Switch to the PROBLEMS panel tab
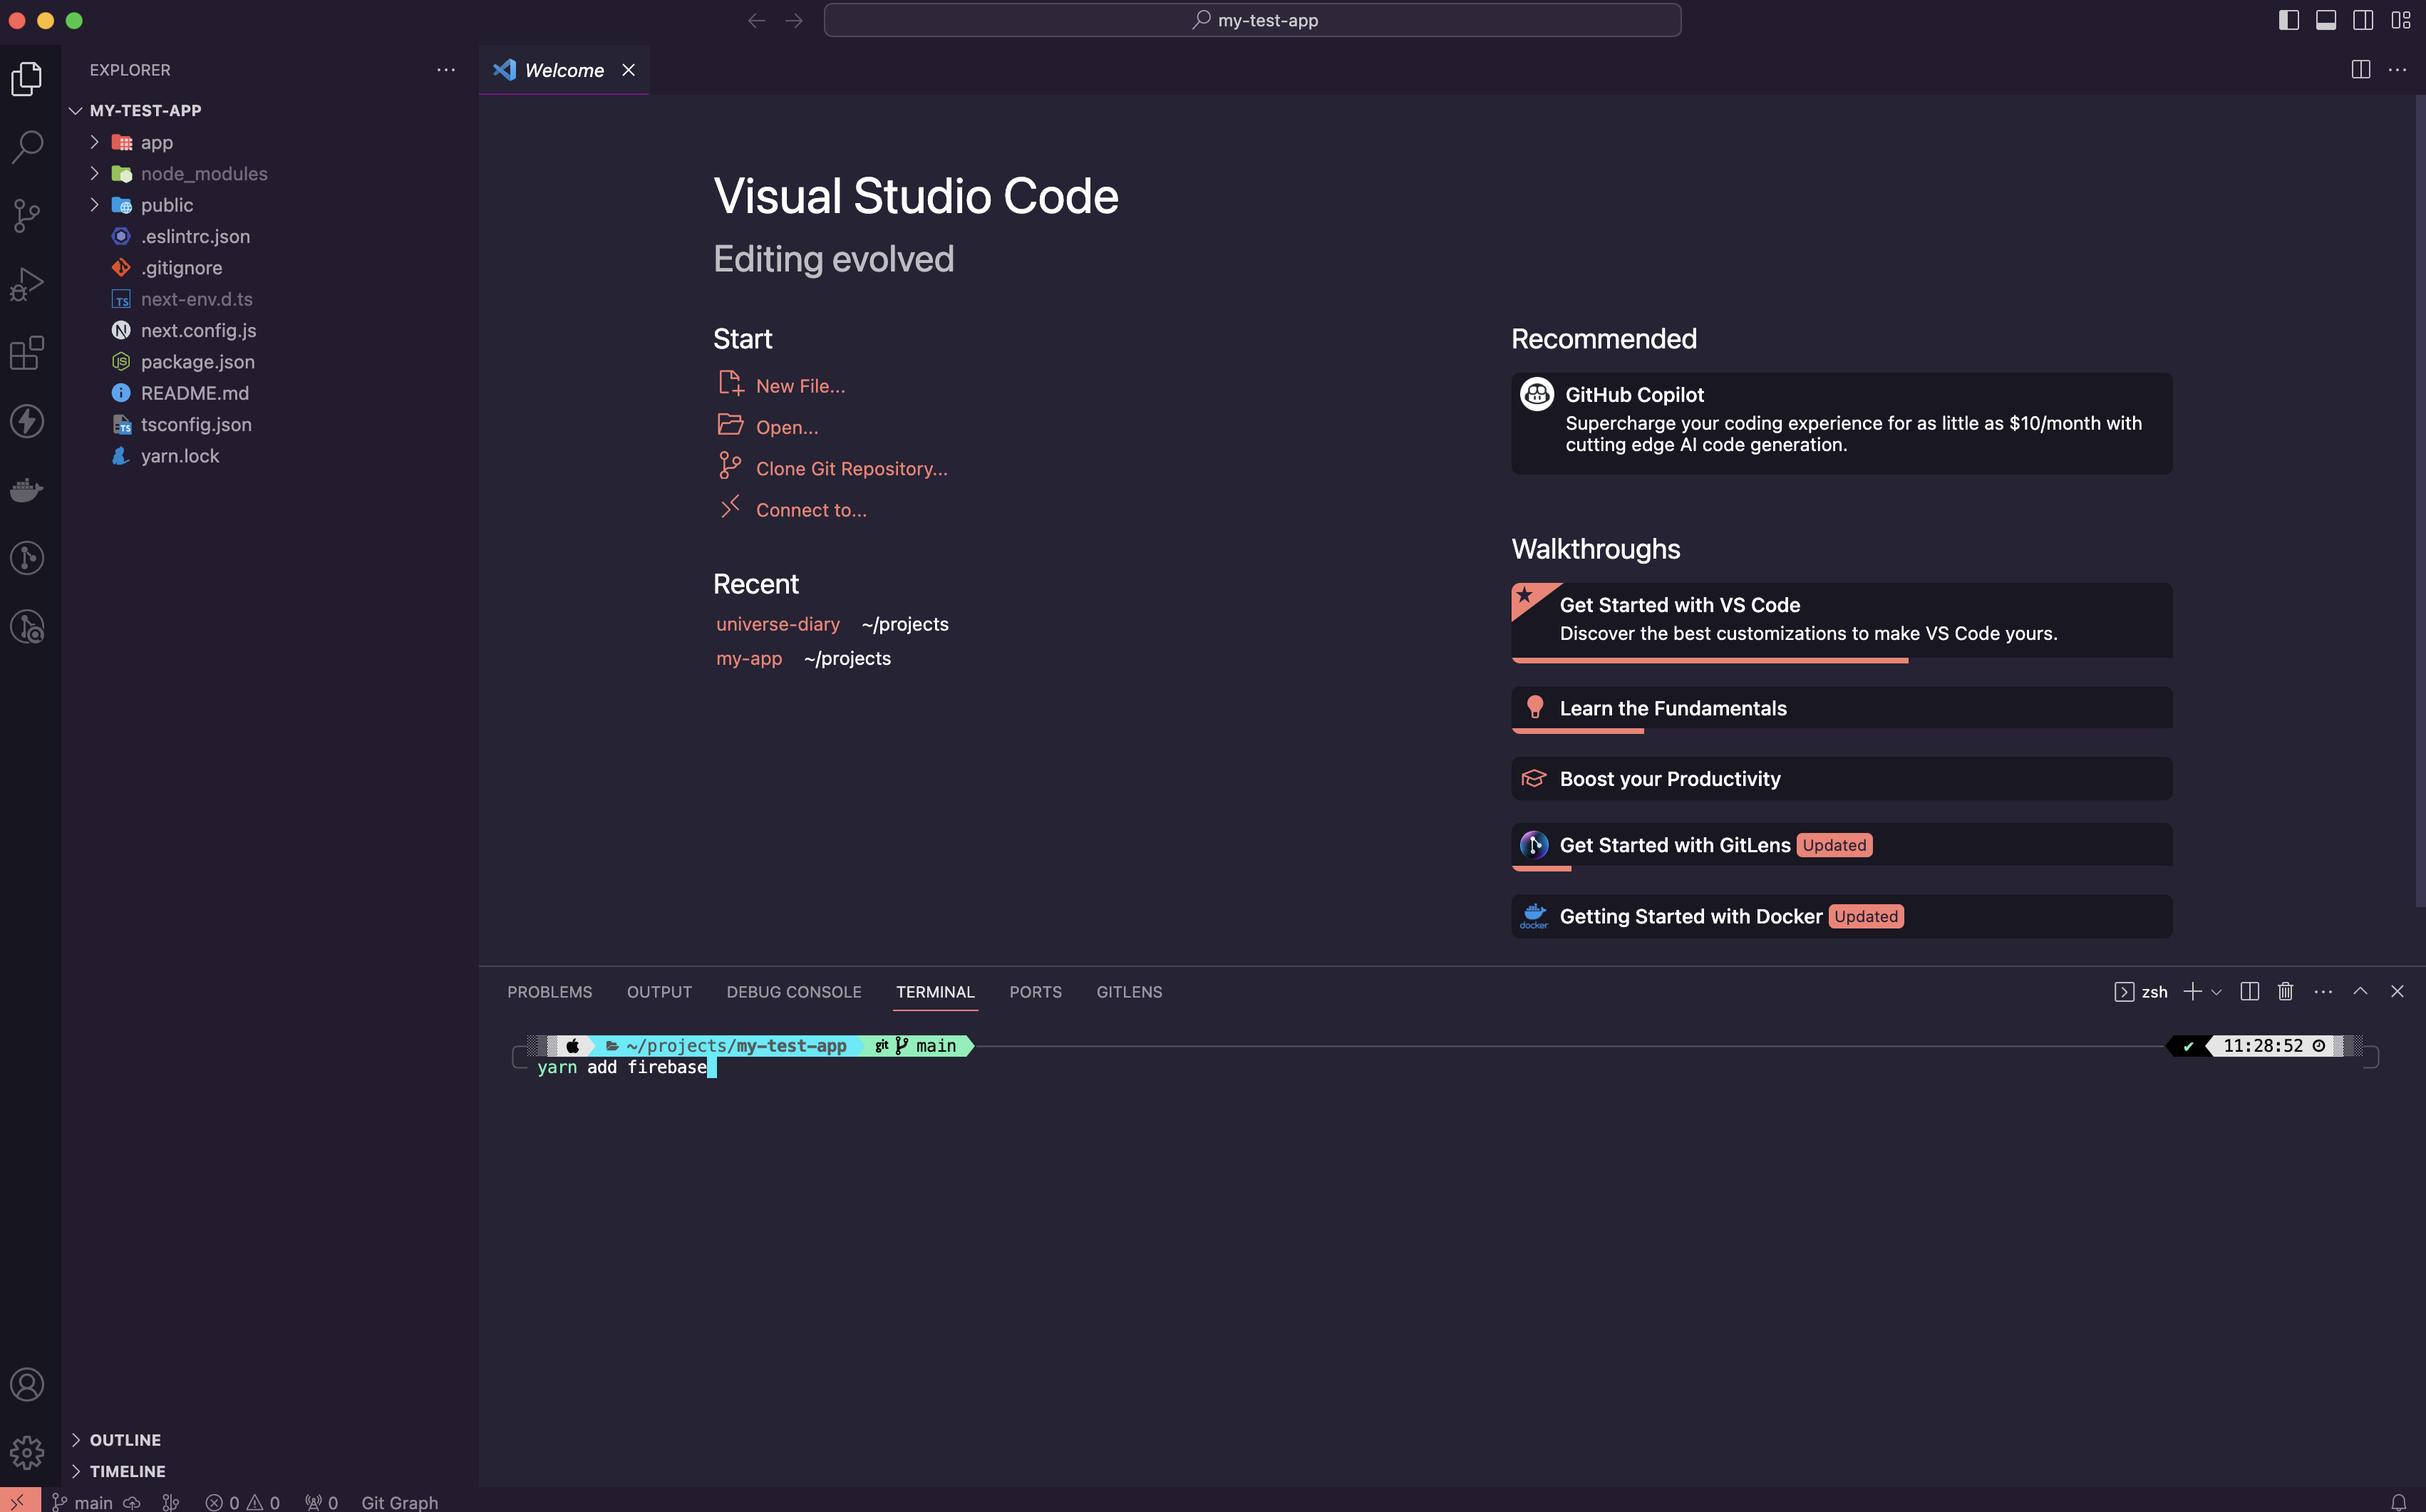The width and height of the screenshot is (2426, 1512). pyautogui.click(x=549, y=991)
